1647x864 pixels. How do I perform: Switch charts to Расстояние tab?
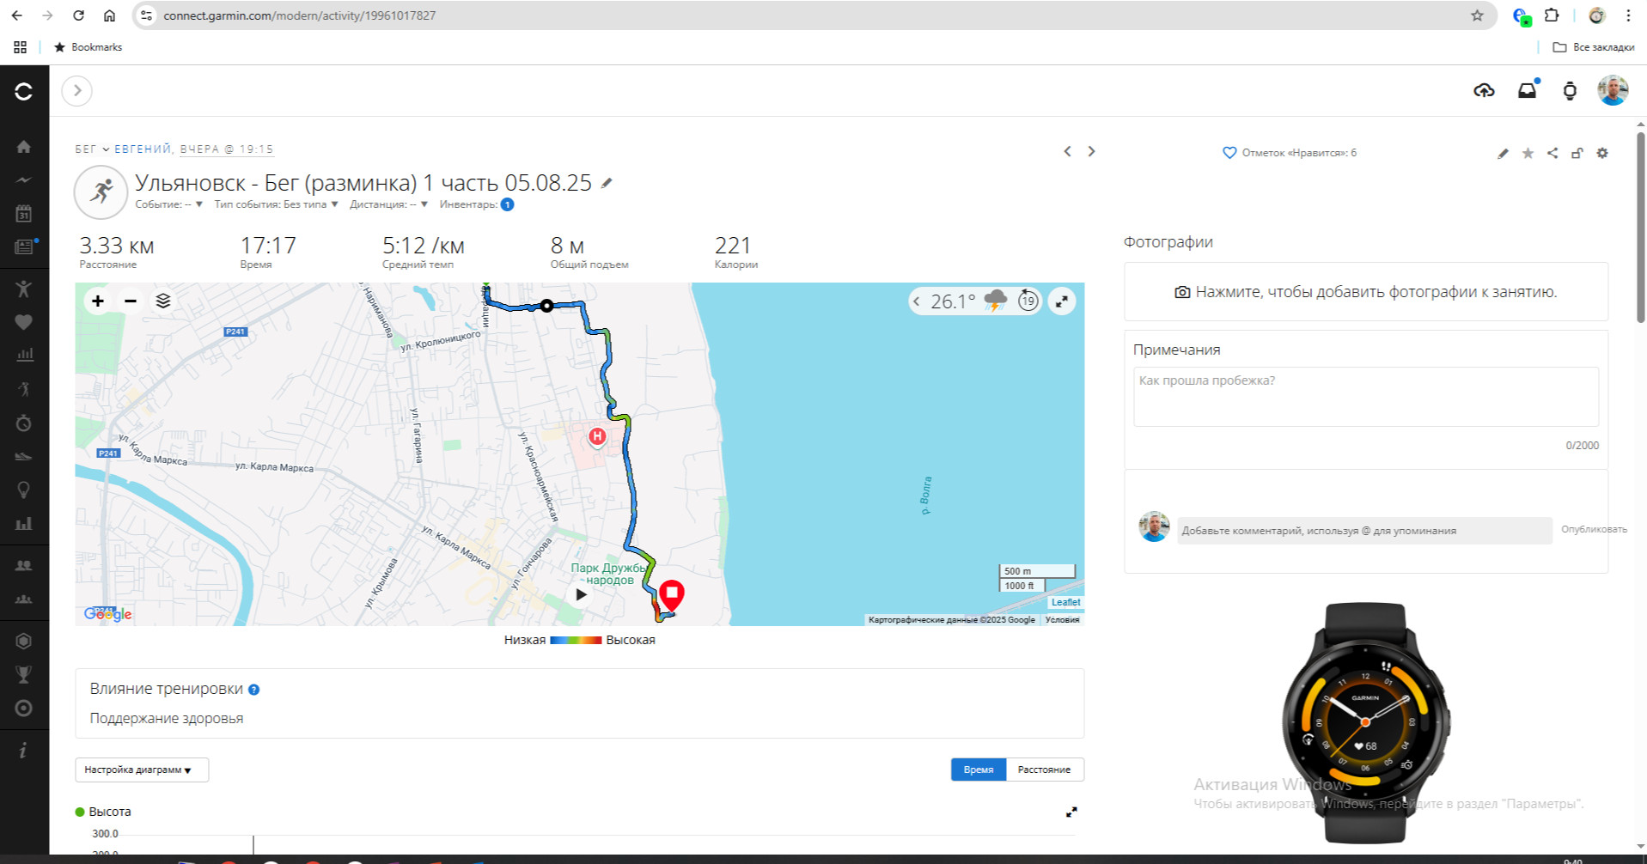coord(1045,770)
